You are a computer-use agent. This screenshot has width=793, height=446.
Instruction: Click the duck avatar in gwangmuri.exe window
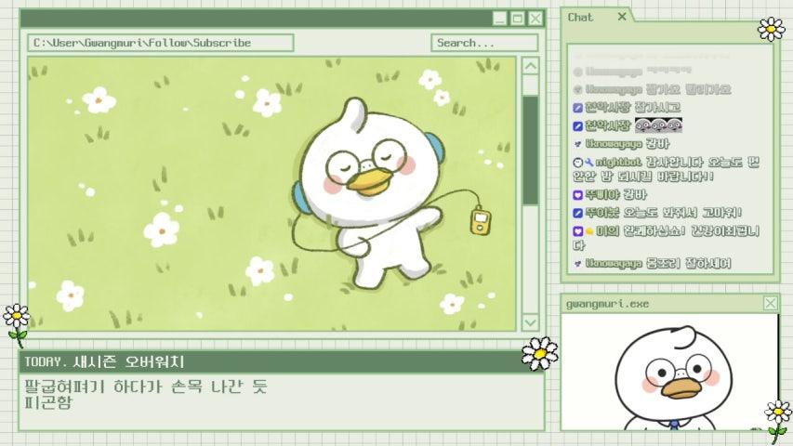pyautogui.click(x=673, y=376)
